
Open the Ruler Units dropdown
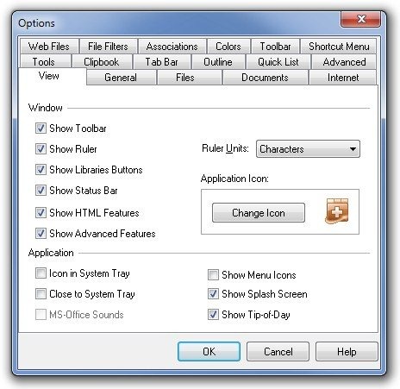(308, 149)
